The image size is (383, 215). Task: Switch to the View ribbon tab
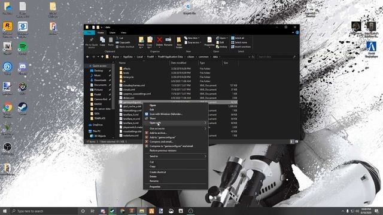coord(123,32)
